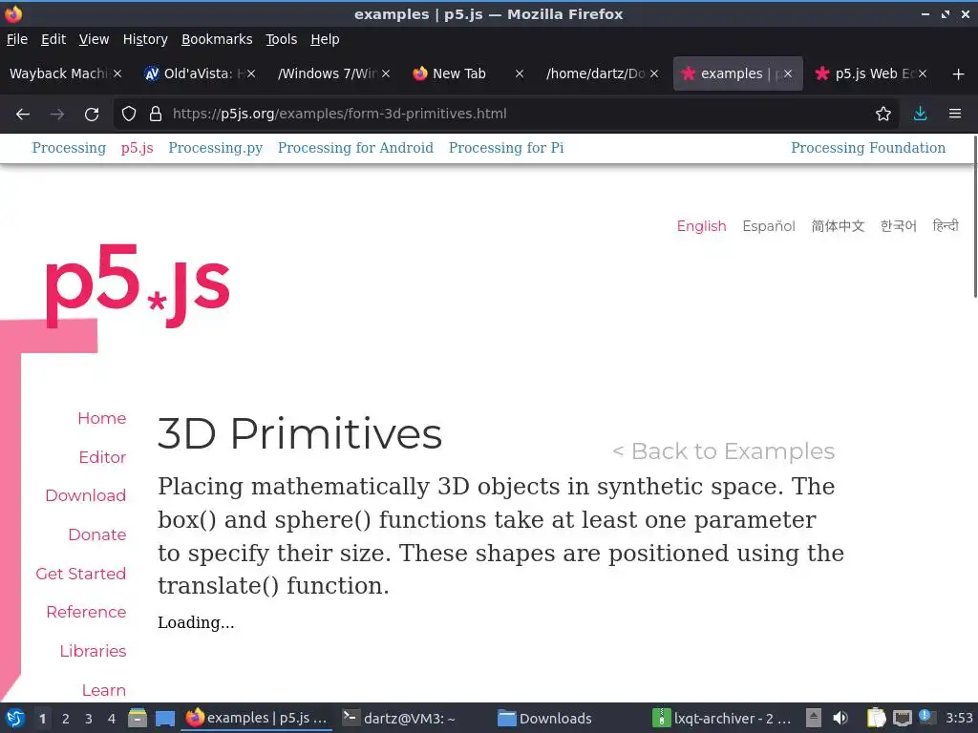Open the p5.js top bar link
This screenshot has height=733, width=978.
tap(138, 148)
